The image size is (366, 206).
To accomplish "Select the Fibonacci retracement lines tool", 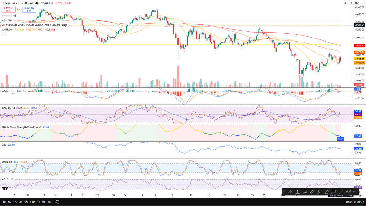I will click(x=334, y=192).
